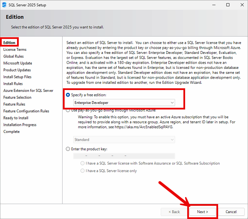Click the SQL Server Setup title bar icon
The image size is (248, 219).
(x=4, y=5)
